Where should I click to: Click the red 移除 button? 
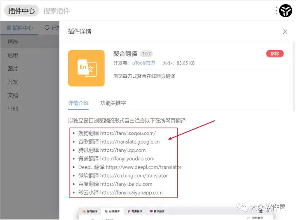tap(275, 53)
